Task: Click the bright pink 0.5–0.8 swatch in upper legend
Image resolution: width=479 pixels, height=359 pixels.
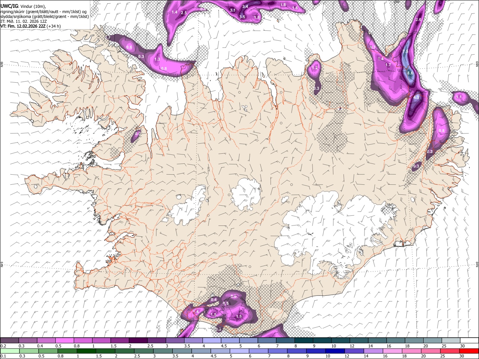Action: coord(64,340)
